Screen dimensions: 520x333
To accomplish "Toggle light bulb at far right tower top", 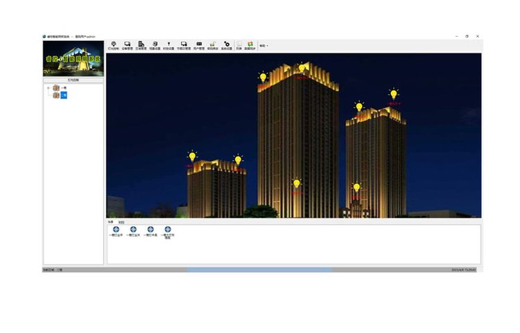I will [x=393, y=94].
